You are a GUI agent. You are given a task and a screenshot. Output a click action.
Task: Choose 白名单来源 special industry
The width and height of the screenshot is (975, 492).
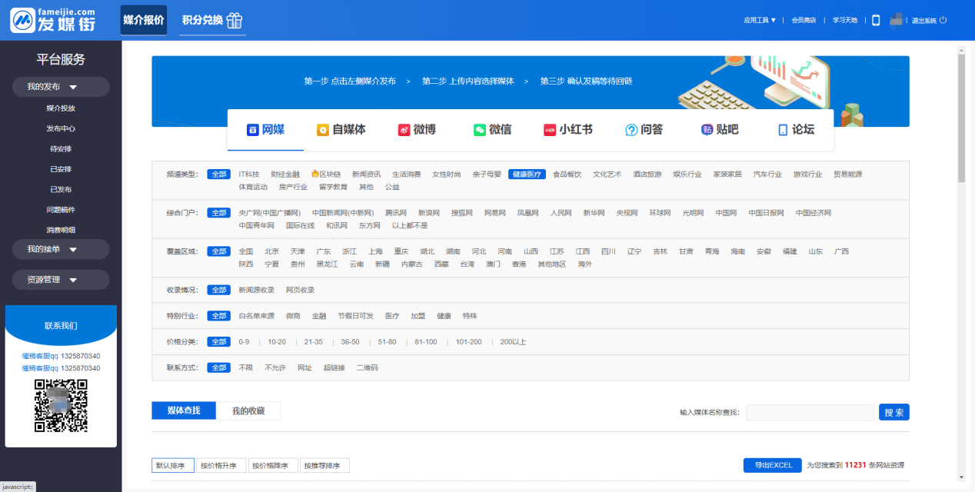point(256,316)
